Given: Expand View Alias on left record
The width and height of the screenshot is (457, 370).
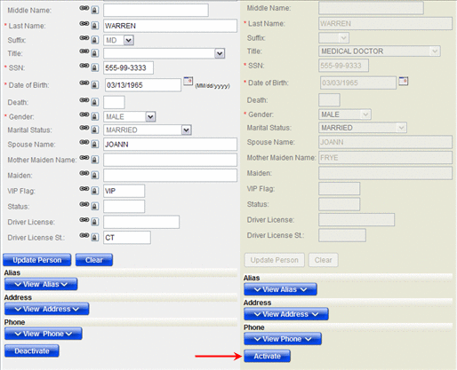Looking at the screenshot, I should pos(41,284).
